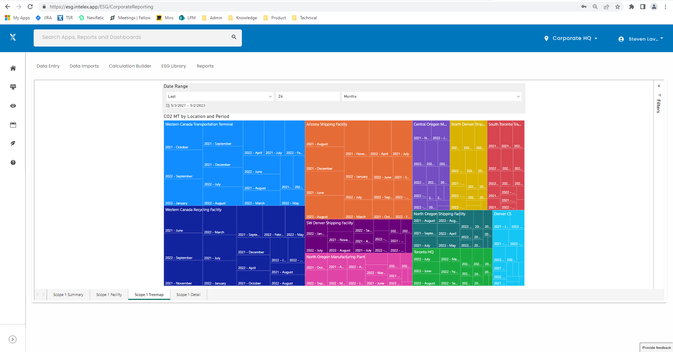Open the 'Months' period dropdown
This screenshot has height=352, width=673.
tap(431, 96)
